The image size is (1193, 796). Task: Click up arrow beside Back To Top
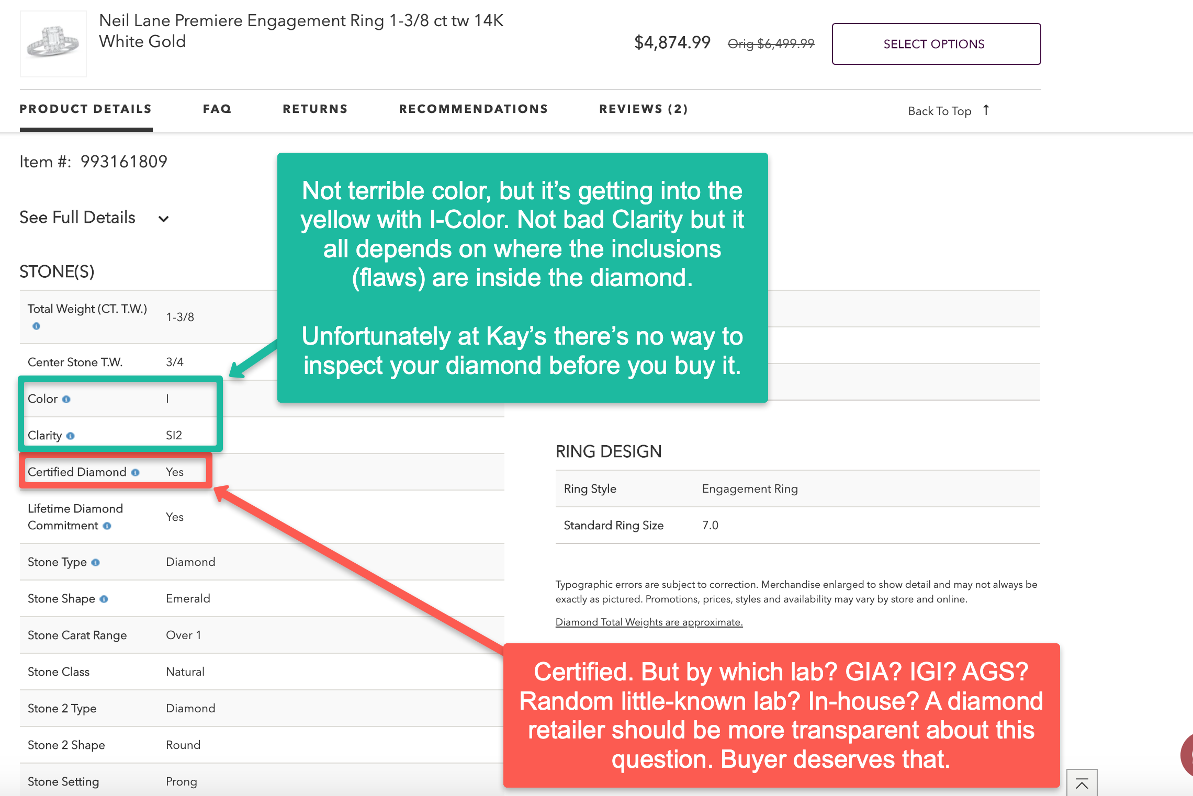[x=986, y=110]
